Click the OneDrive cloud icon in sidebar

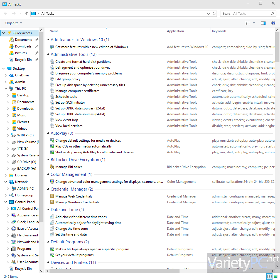pos(11,75)
